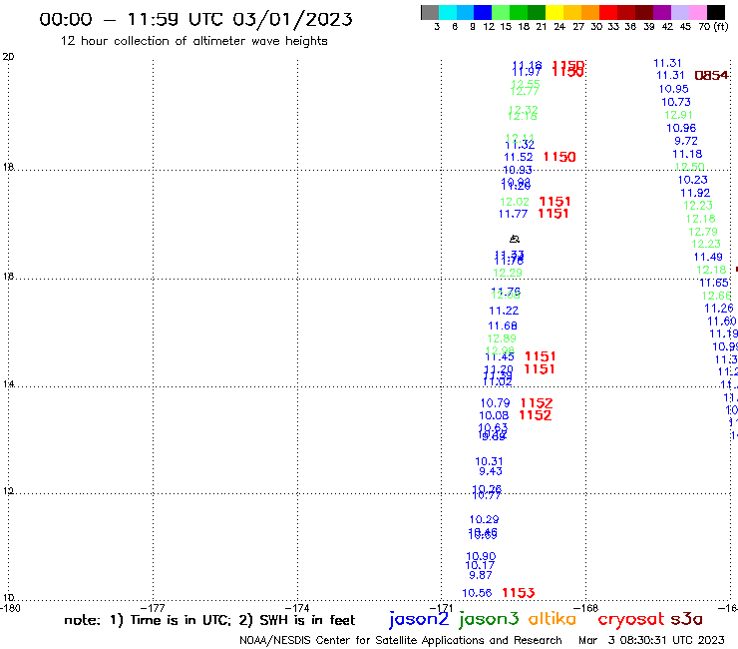Click the green value "12.50"

click(689, 167)
